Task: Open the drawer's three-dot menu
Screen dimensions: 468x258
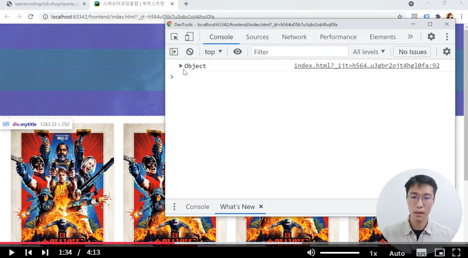Action: [174, 207]
